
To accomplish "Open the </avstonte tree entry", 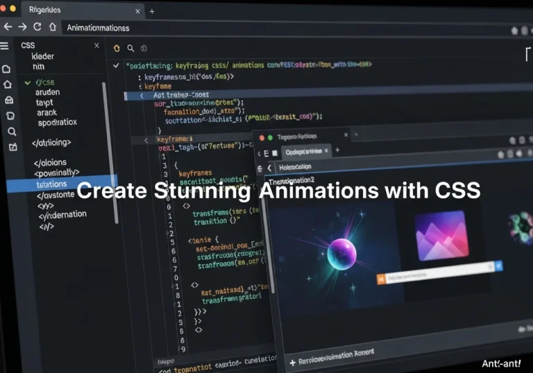I will (x=56, y=195).
